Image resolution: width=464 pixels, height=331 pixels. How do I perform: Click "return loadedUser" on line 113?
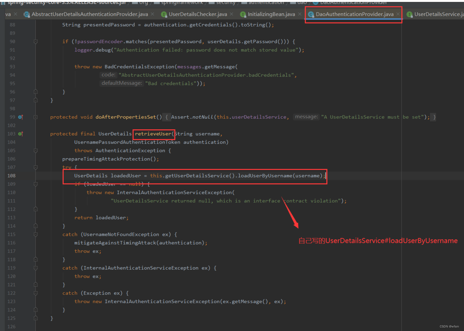pyautogui.click(x=100, y=218)
